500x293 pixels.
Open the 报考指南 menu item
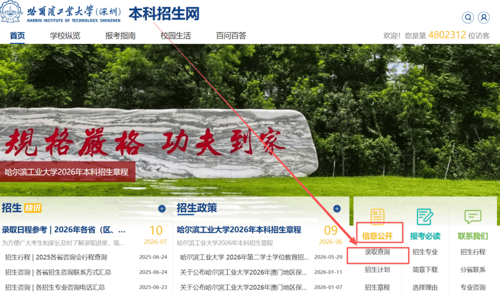tap(120, 36)
